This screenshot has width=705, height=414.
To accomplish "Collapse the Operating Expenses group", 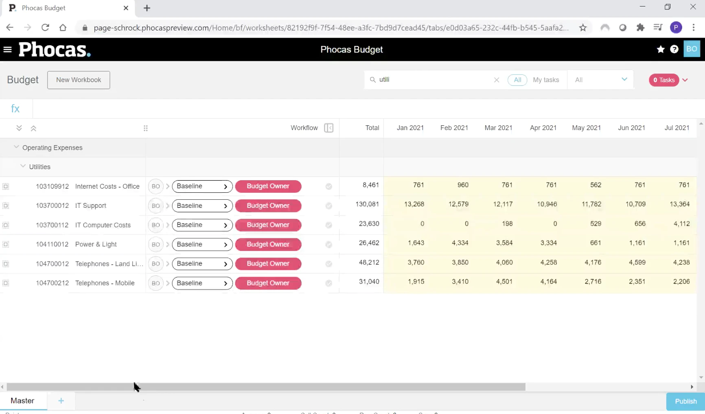I will pyautogui.click(x=16, y=147).
